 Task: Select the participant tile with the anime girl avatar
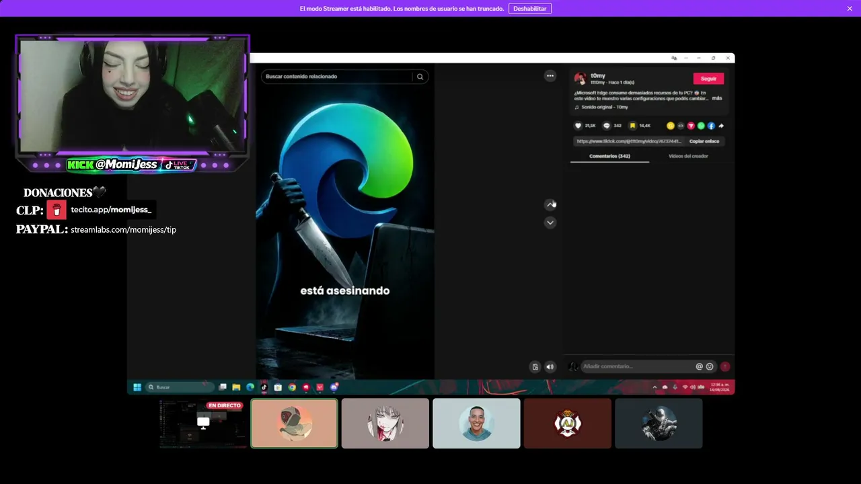385,424
